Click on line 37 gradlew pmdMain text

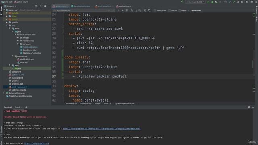pyautogui.click(x=102, y=76)
